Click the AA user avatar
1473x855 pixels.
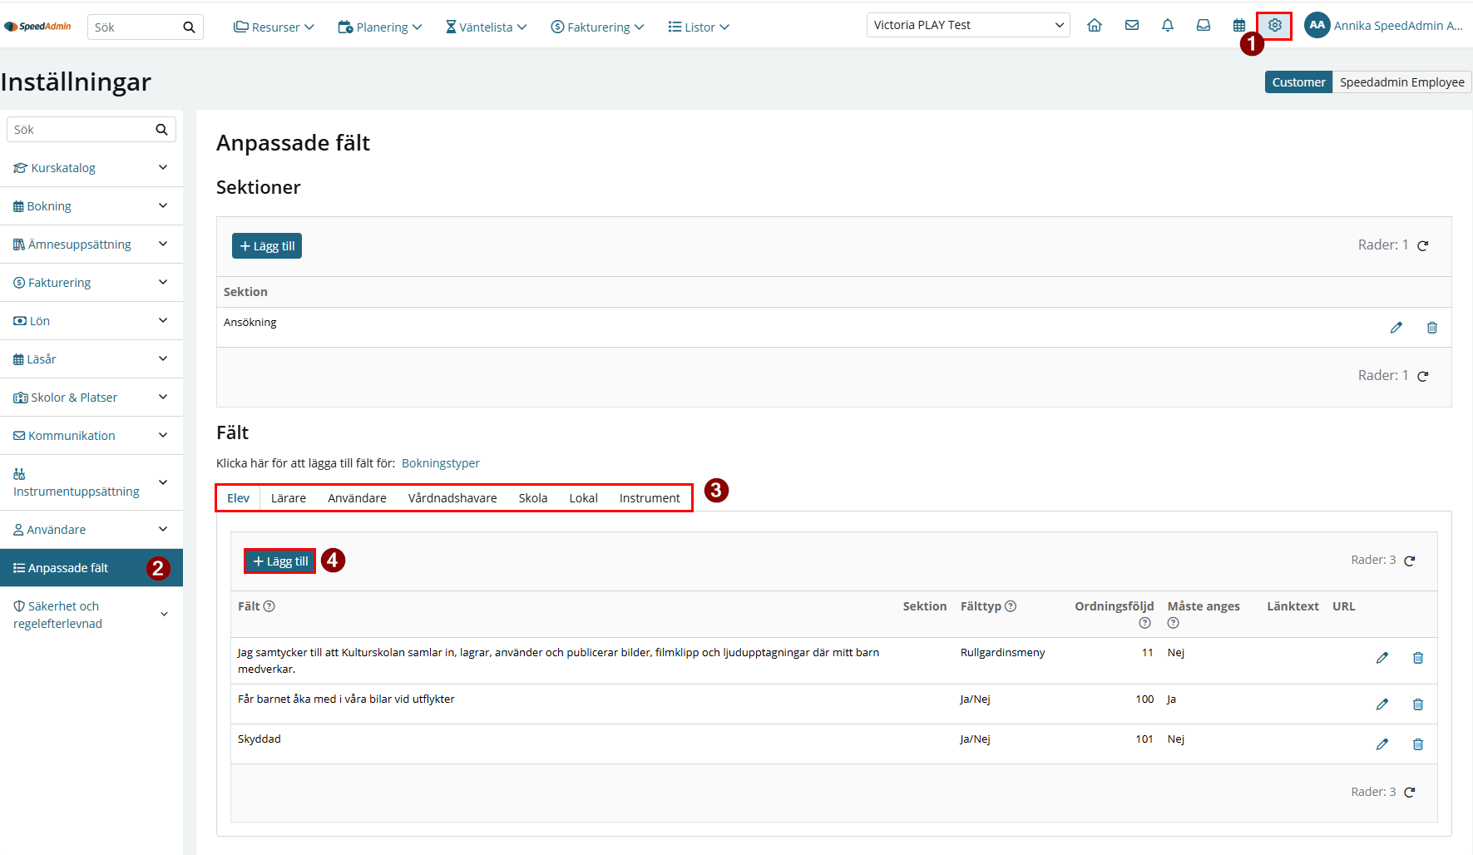(x=1317, y=25)
